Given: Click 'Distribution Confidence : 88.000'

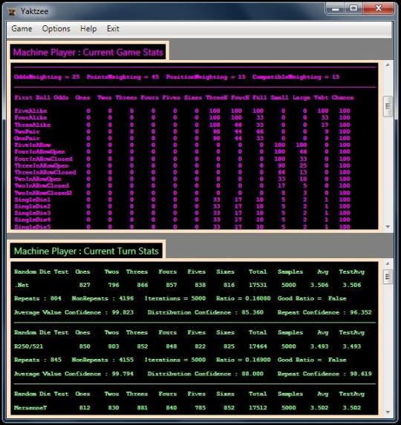Looking at the screenshot, I should pos(206,374).
